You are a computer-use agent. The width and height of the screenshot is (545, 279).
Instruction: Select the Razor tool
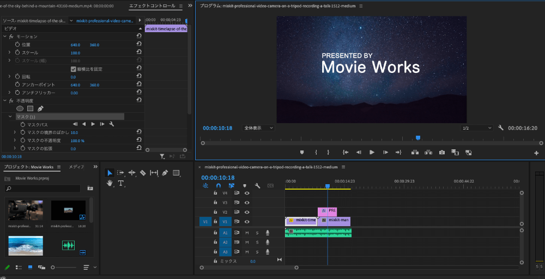tap(142, 173)
